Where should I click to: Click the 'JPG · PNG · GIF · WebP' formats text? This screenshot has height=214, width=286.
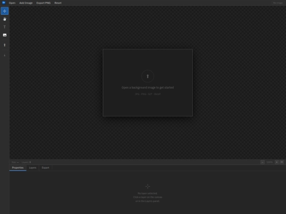[148, 94]
